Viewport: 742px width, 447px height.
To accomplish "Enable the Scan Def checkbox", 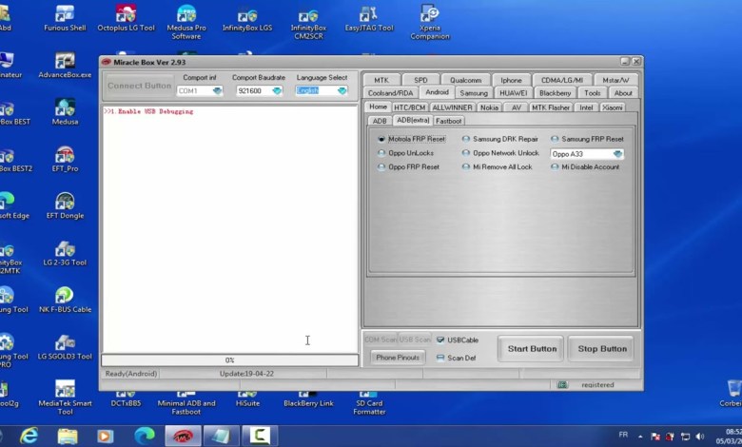I will click(440, 359).
